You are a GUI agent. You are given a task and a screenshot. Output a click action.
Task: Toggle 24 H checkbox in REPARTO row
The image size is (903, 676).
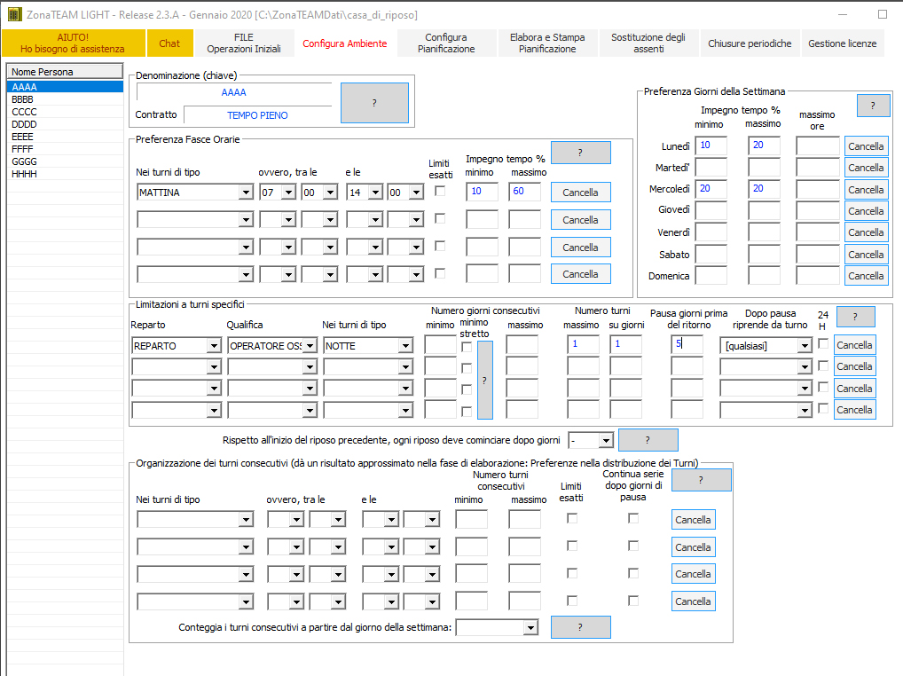click(x=823, y=343)
